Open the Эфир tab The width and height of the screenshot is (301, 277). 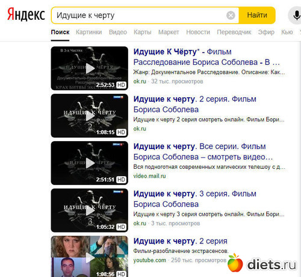coord(266,32)
